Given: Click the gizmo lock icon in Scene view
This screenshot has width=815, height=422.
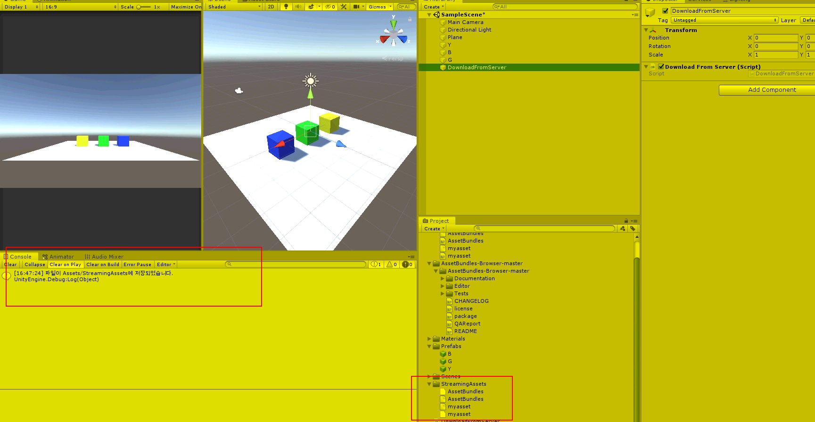Looking at the screenshot, I should coord(410,19).
